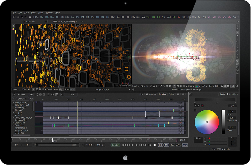Toggle Prx proxy mode
The height and width of the screenshot is (165, 251).
pos(172,145)
